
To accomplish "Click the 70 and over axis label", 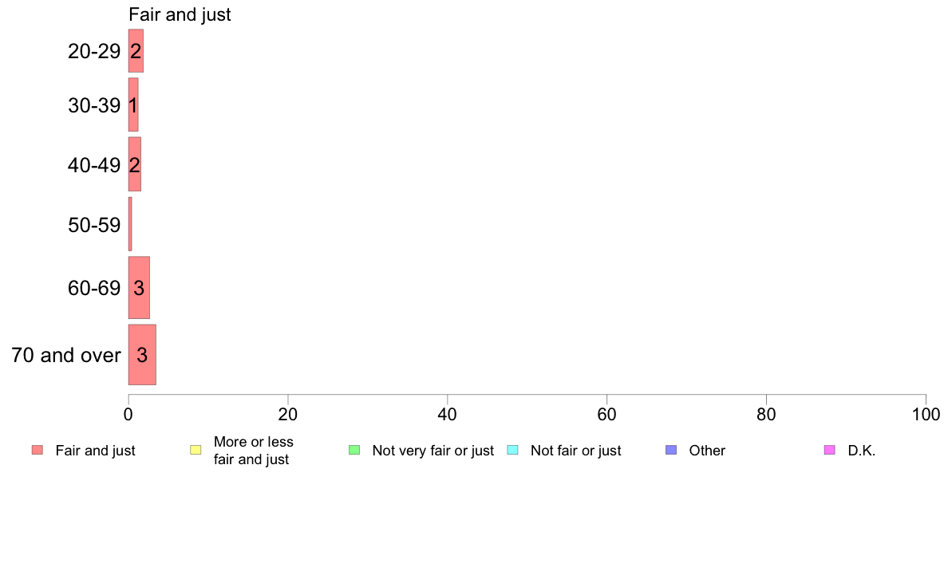I will pos(66,355).
